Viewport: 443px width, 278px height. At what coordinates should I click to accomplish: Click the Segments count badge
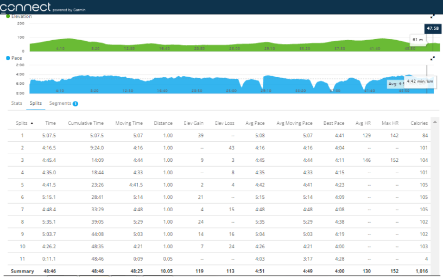(75, 103)
